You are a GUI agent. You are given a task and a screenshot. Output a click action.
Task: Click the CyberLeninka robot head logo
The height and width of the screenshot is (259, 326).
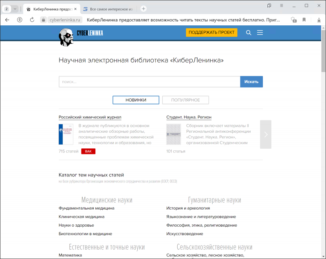coord(66,37)
